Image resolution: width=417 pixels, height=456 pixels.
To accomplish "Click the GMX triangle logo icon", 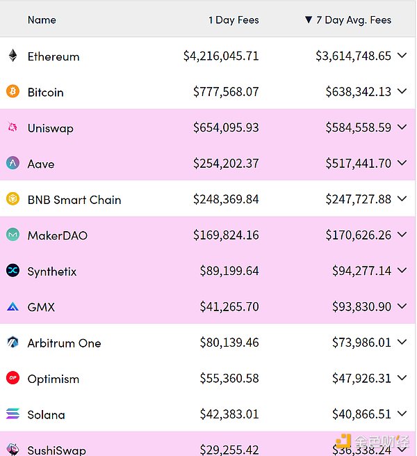I will pos(13,306).
